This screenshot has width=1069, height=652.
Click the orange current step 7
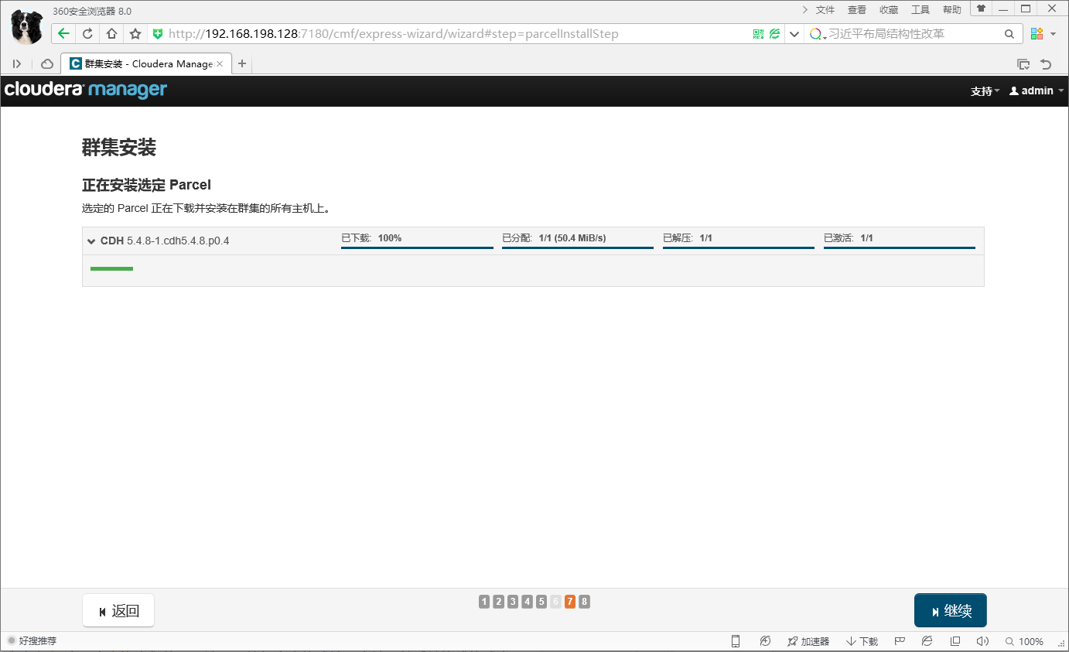click(570, 602)
